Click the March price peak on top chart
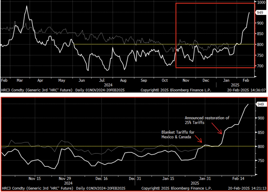Viewport: 268px width, 192px height. pos(26,6)
